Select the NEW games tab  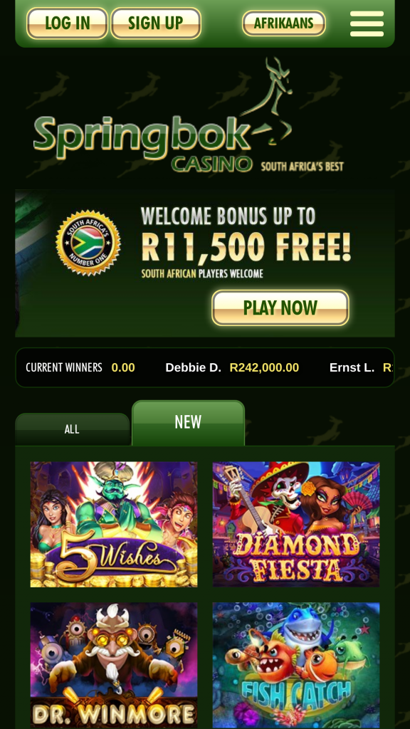coord(188,423)
